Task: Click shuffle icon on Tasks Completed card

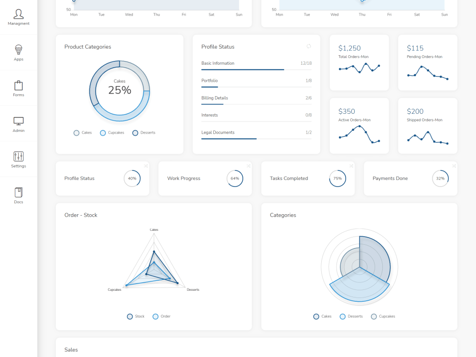Action: 351,166
